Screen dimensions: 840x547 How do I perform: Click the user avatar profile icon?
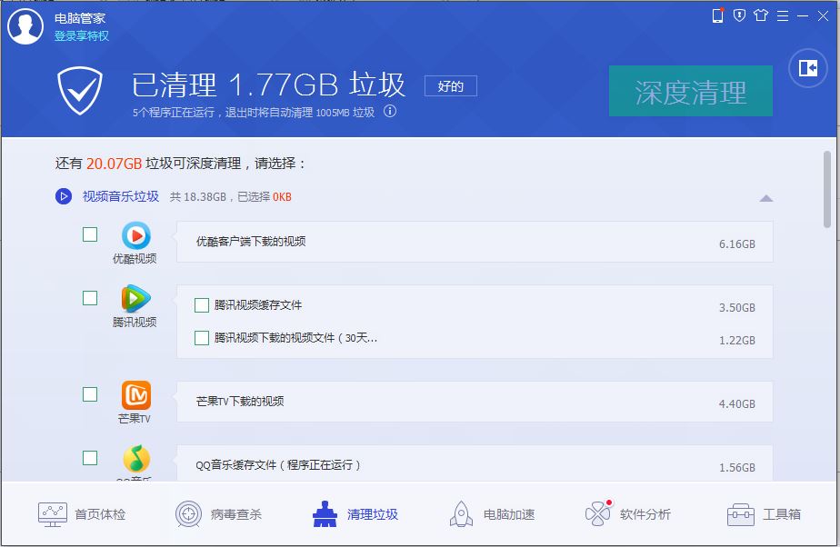click(25, 26)
